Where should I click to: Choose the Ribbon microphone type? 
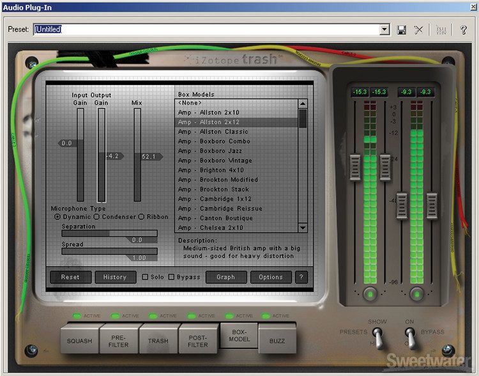142,217
